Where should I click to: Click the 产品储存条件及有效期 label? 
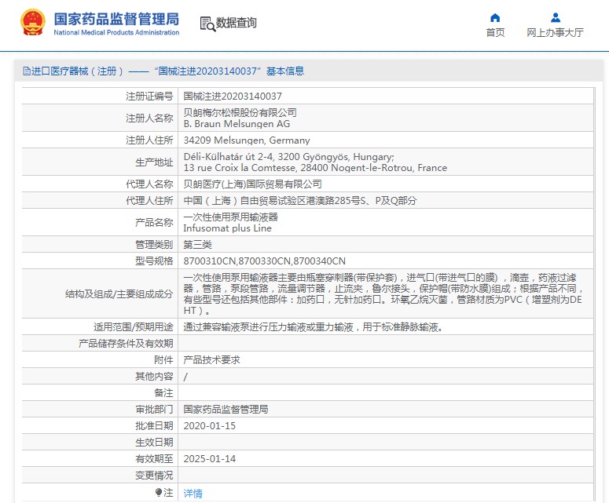click(126, 344)
